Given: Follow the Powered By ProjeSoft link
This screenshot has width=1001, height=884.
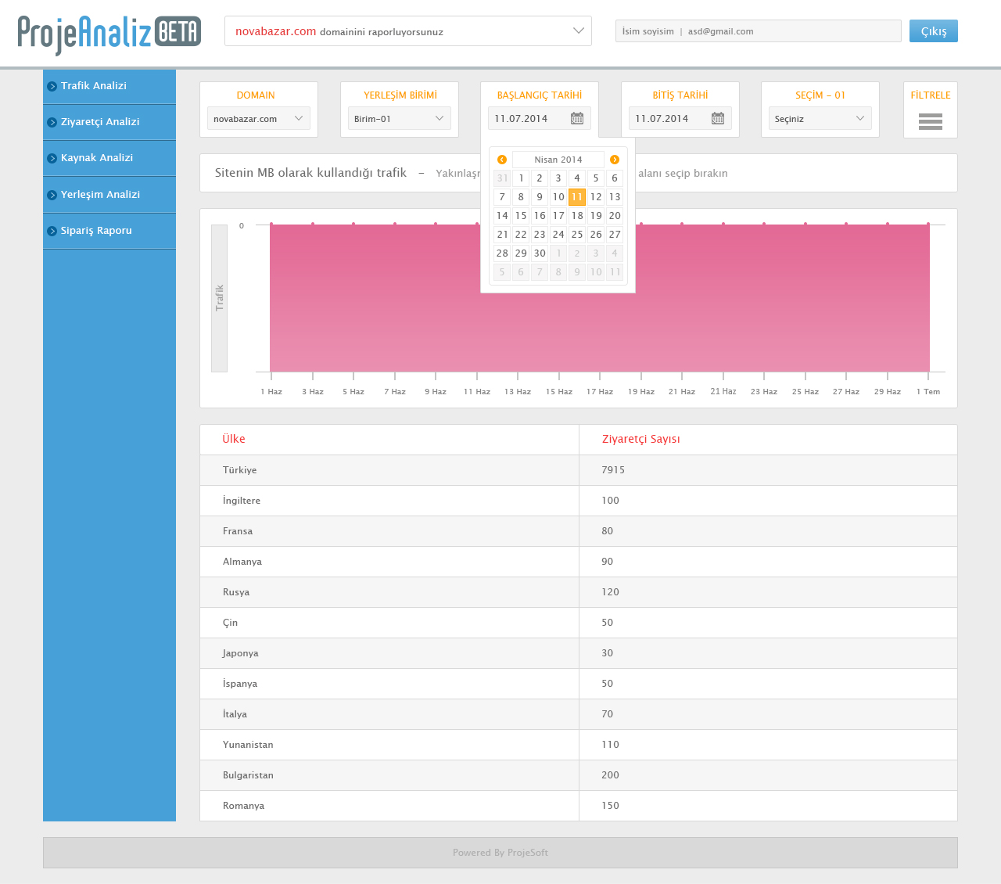Looking at the screenshot, I should point(500,853).
